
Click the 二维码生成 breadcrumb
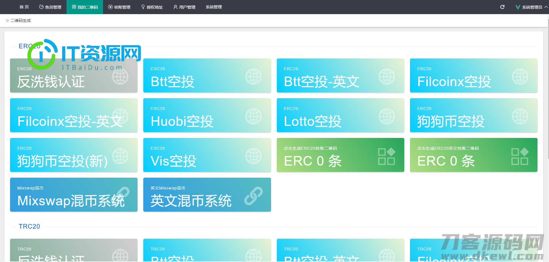(x=21, y=20)
